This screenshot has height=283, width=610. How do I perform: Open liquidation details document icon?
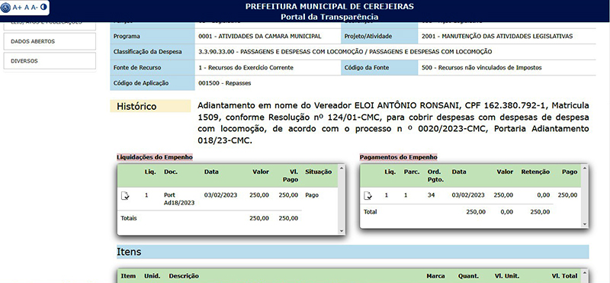(125, 195)
